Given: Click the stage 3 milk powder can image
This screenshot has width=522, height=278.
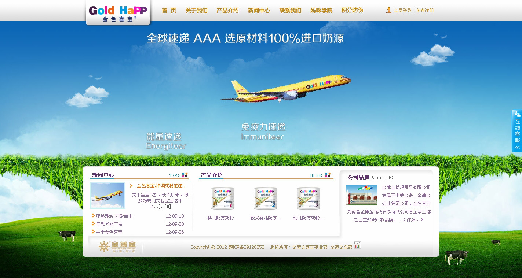Looking at the screenshot, I should tap(309, 198).
